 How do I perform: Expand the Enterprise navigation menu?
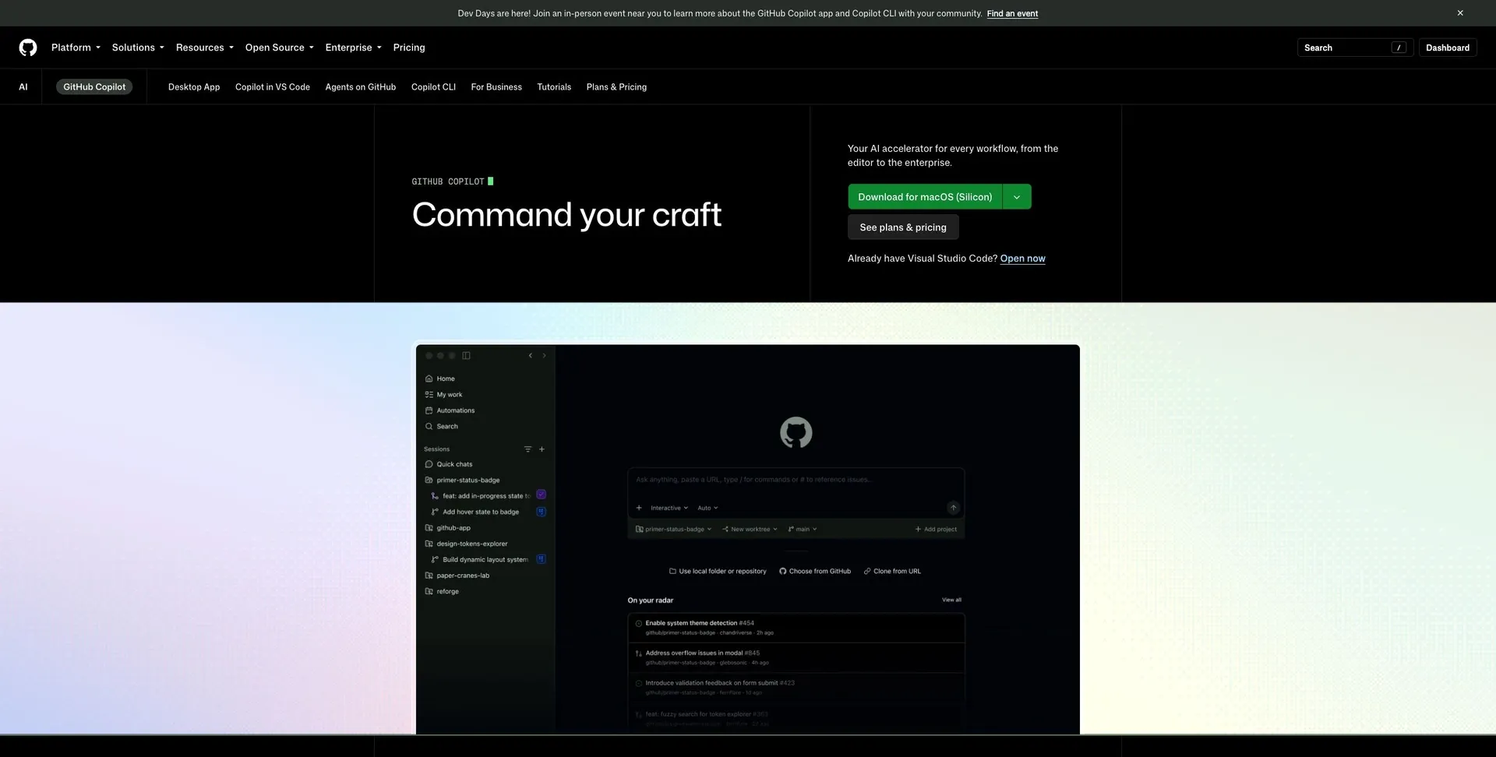point(353,48)
